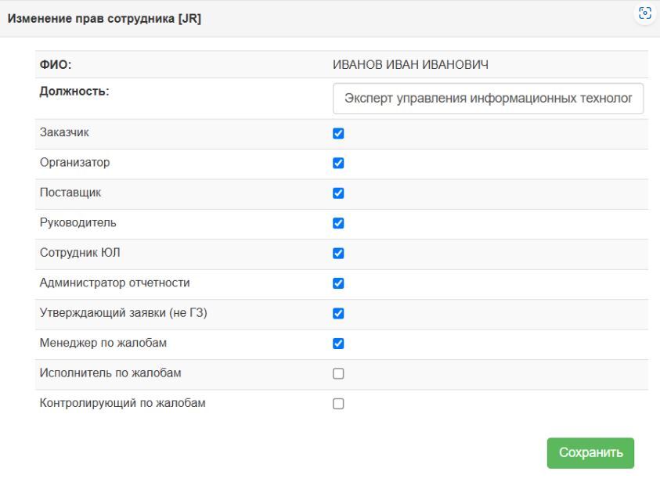Untick the Сотрудник ЮЛ checkbox
This screenshot has height=486, width=660.
pyautogui.click(x=338, y=254)
